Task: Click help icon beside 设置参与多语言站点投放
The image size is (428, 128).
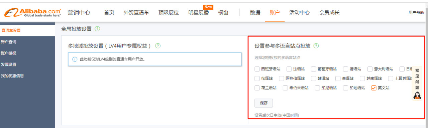Action: pyautogui.click(x=316, y=46)
